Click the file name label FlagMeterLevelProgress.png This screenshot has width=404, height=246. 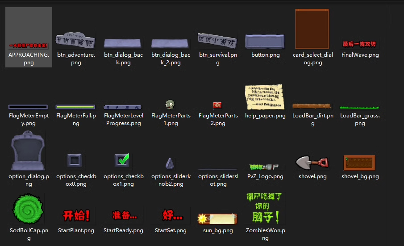click(x=123, y=119)
